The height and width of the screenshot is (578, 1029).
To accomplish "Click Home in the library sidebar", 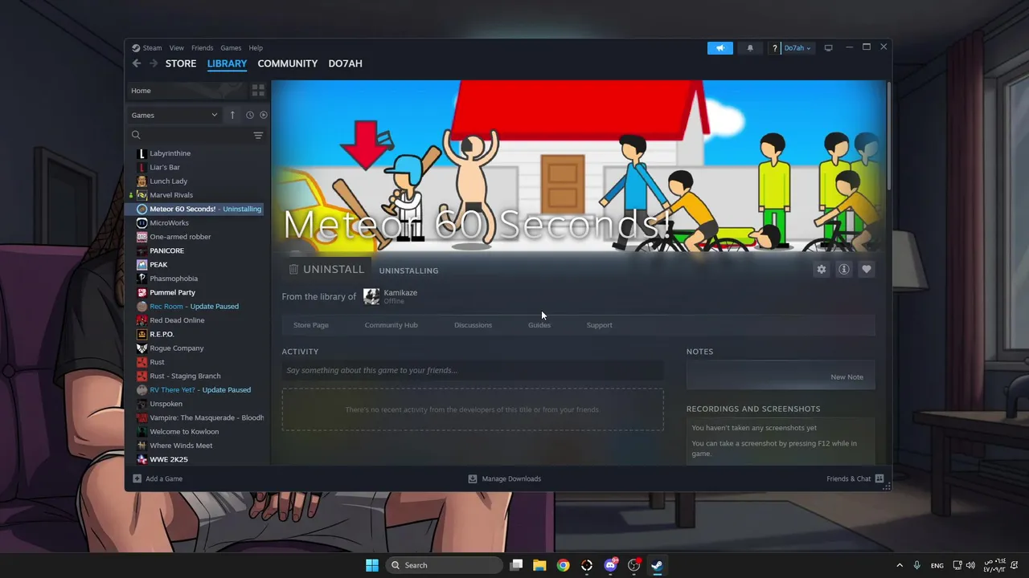I will pos(187,91).
